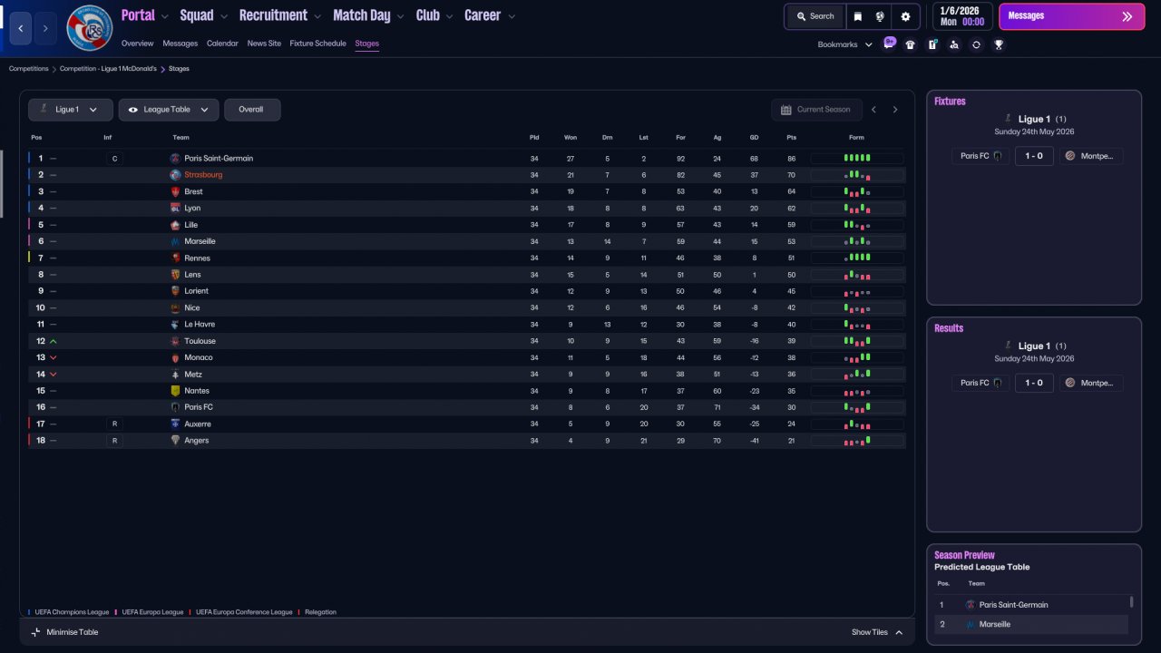Click the Marseille club crest in table
Viewport: 1161px width, 653px height.
(x=175, y=241)
